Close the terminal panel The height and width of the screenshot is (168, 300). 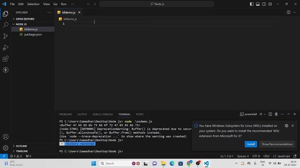(x=295, y=114)
